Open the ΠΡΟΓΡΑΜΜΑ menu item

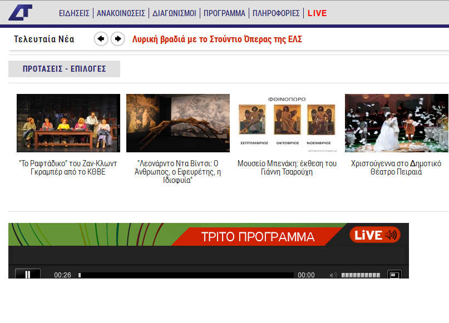224,13
